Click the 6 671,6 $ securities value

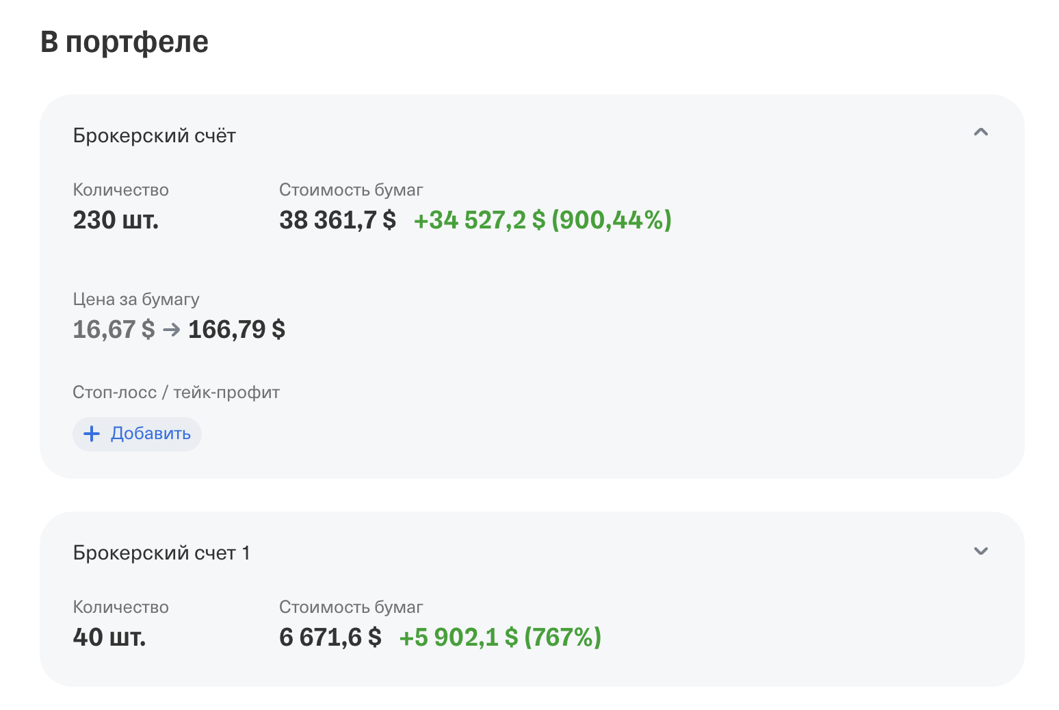[x=330, y=637]
